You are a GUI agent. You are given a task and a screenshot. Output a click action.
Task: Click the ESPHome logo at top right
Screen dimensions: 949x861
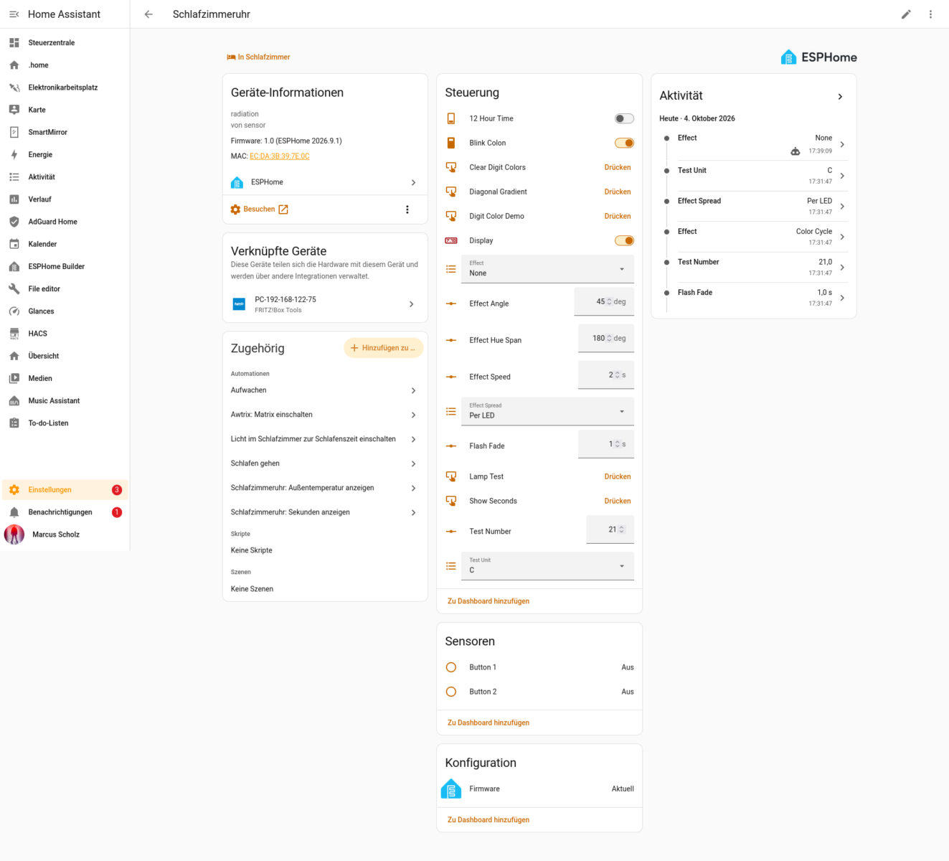pos(818,57)
